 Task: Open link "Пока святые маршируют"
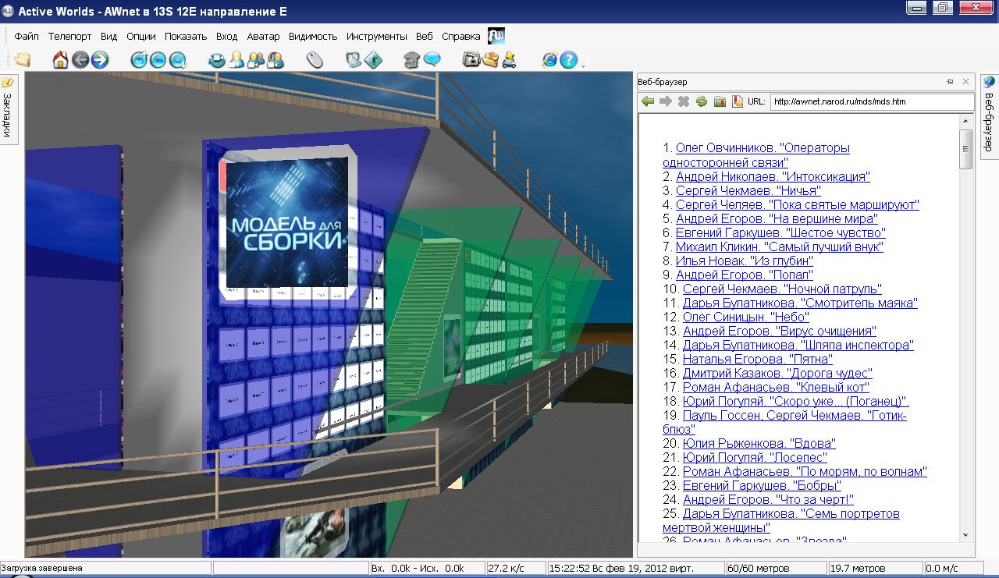[x=798, y=204]
